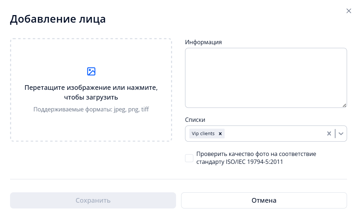Click the Отмена button
This screenshot has height=221, width=360.
[x=264, y=200]
